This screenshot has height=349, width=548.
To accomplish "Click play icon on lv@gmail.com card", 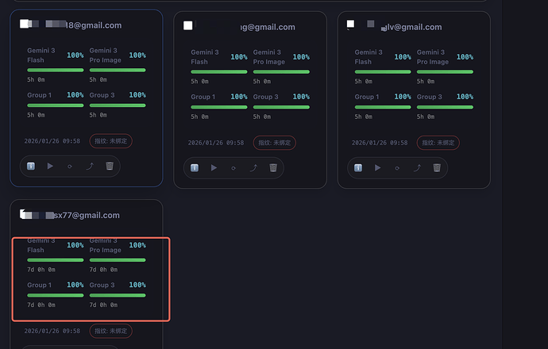I will pyautogui.click(x=377, y=168).
